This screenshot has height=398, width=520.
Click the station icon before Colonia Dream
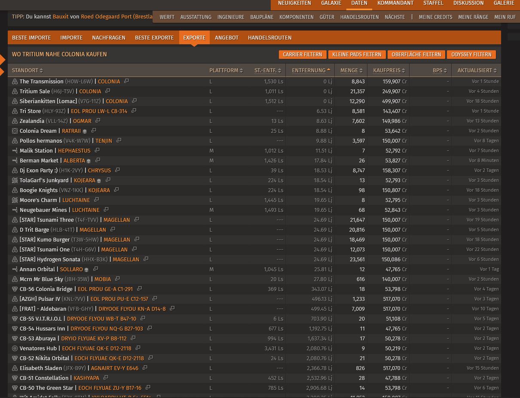15,131
